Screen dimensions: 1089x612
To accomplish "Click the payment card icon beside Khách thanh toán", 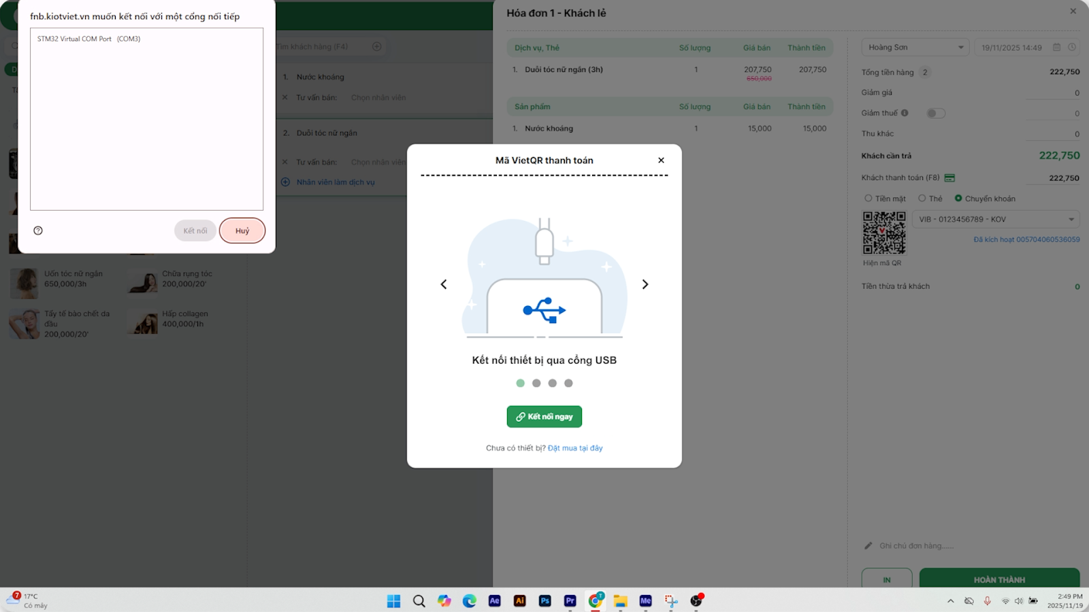I will 949,178.
